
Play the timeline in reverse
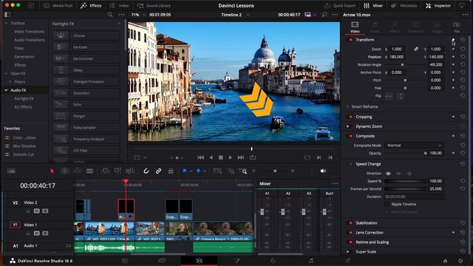[x=211, y=157]
